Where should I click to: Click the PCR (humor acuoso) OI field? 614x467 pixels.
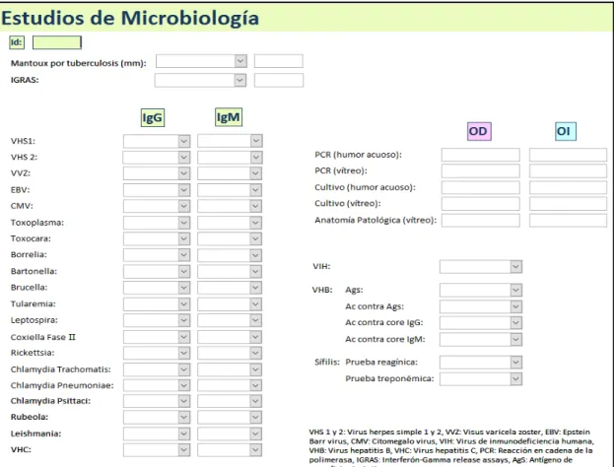point(569,155)
